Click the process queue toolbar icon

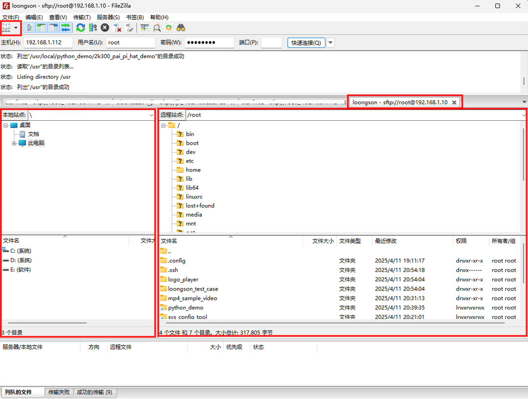pyautogui.click(x=92, y=28)
